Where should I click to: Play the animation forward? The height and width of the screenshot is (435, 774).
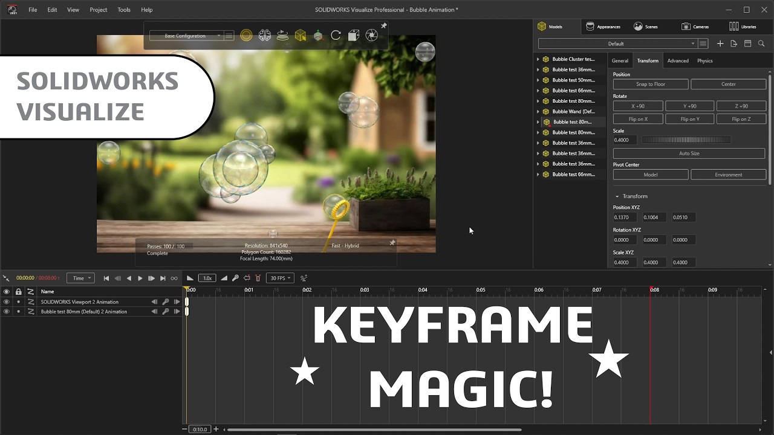click(140, 278)
